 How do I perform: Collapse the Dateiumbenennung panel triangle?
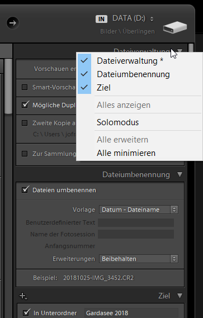point(180,174)
